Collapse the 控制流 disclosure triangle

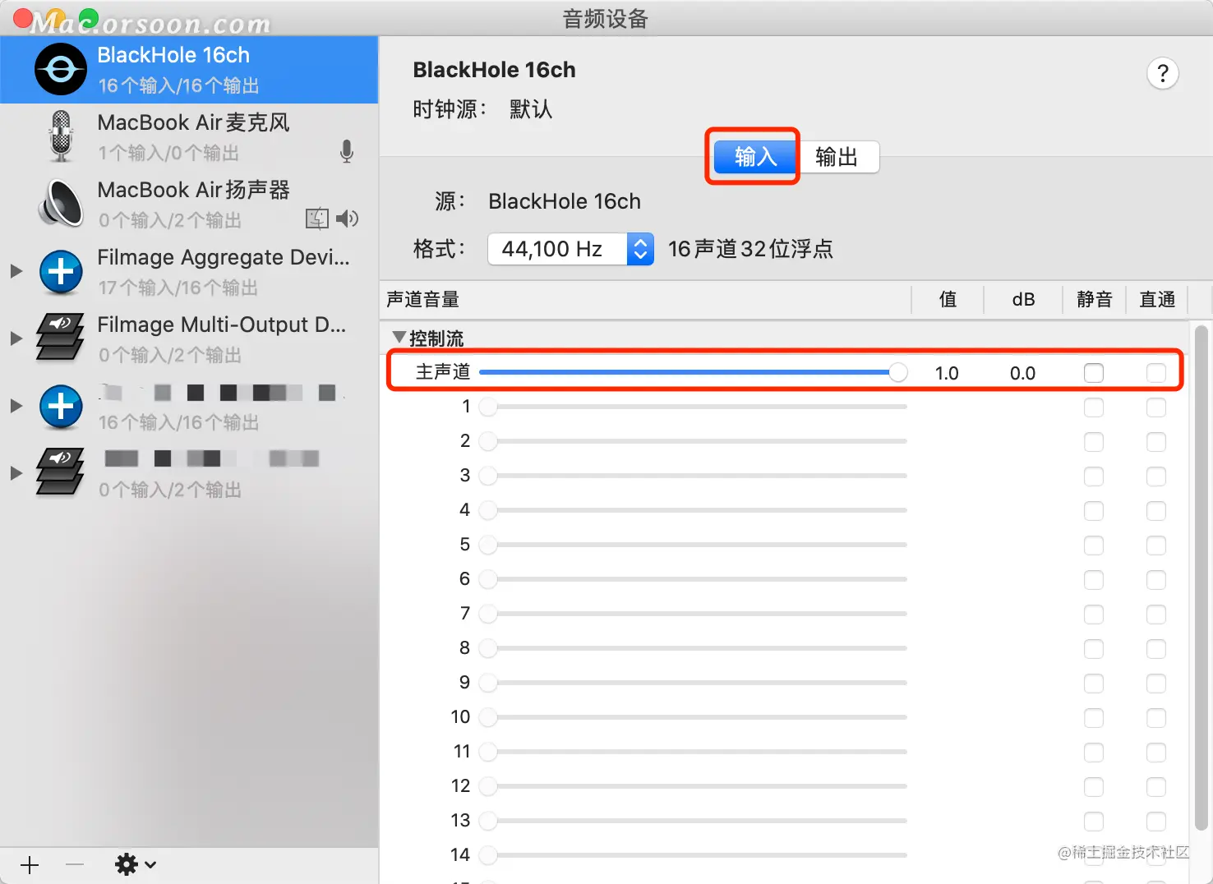[399, 338]
